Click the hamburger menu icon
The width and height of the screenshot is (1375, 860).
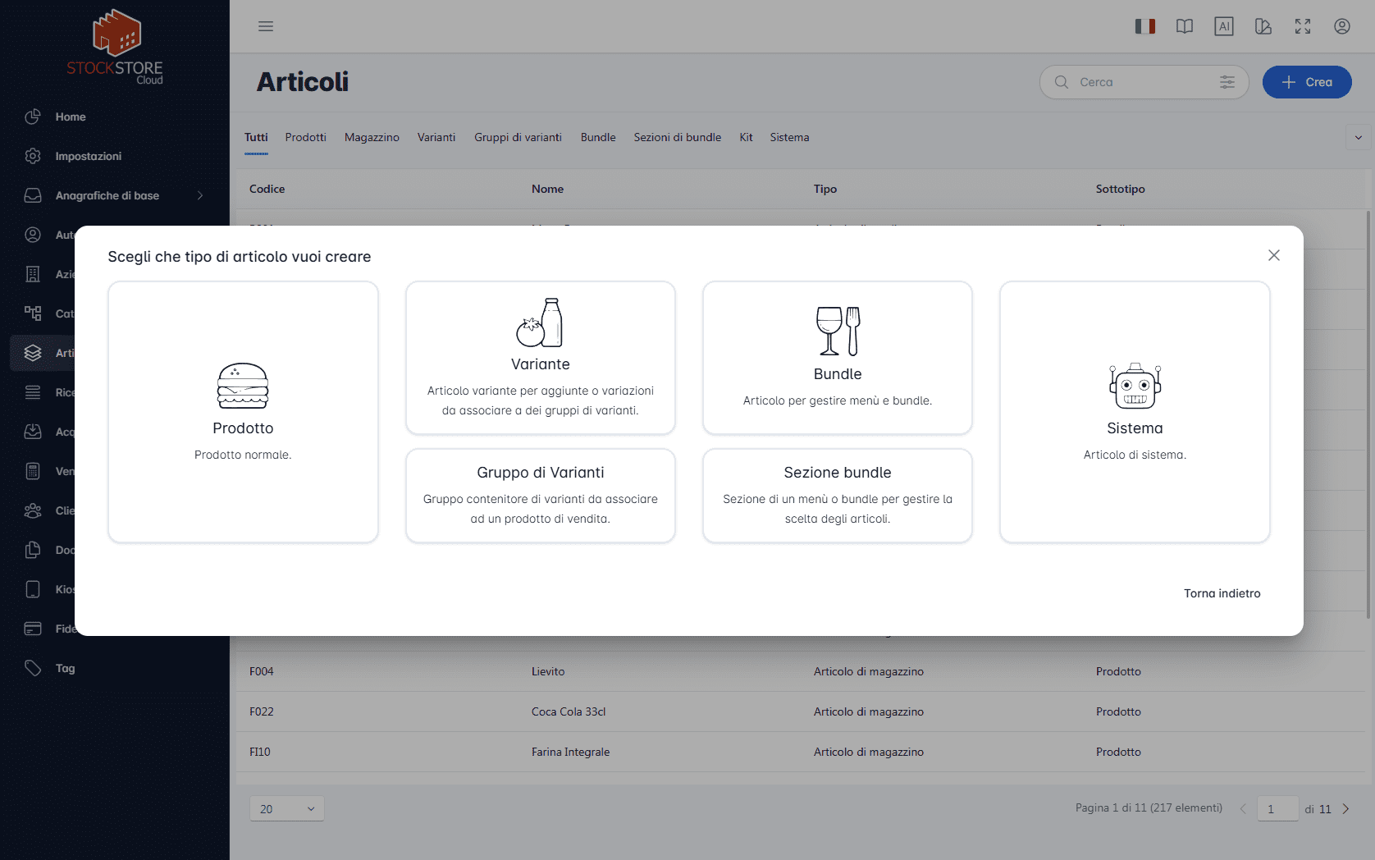(266, 26)
